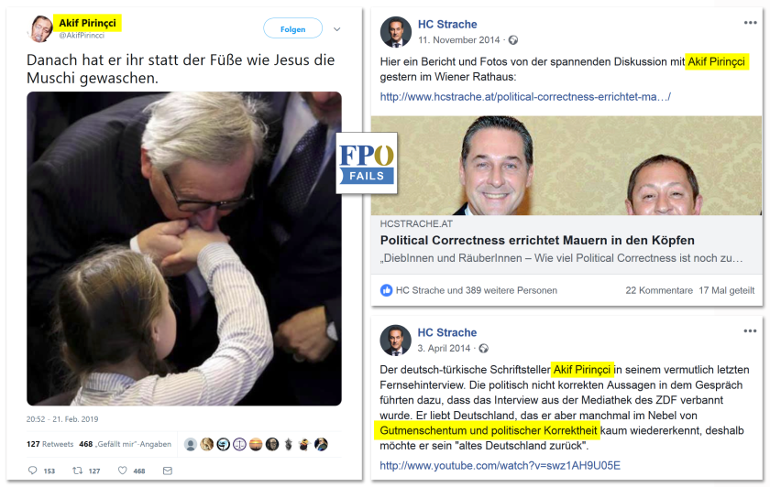Send the tweet via the envelope icon
Image resolution: width=770 pixels, height=487 pixels.
tap(168, 471)
